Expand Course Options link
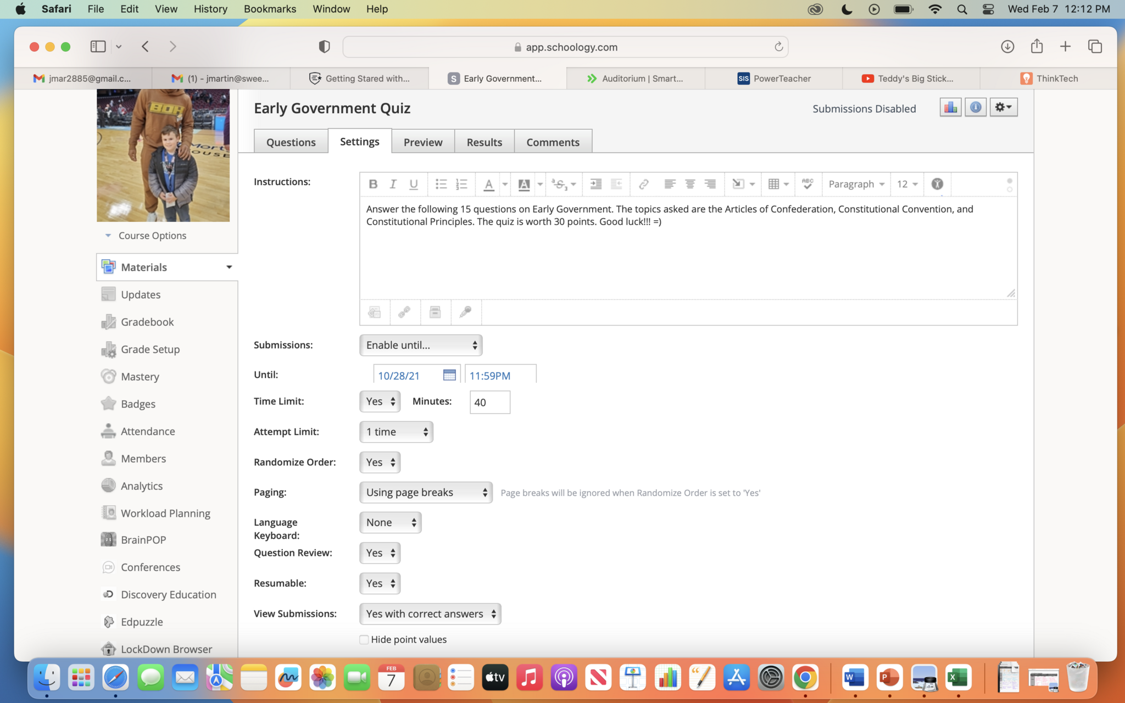The width and height of the screenshot is (1125, 703). 152,236
